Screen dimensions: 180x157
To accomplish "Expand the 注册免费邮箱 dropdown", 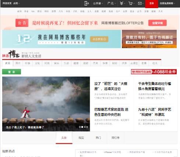I will point(167,3).
